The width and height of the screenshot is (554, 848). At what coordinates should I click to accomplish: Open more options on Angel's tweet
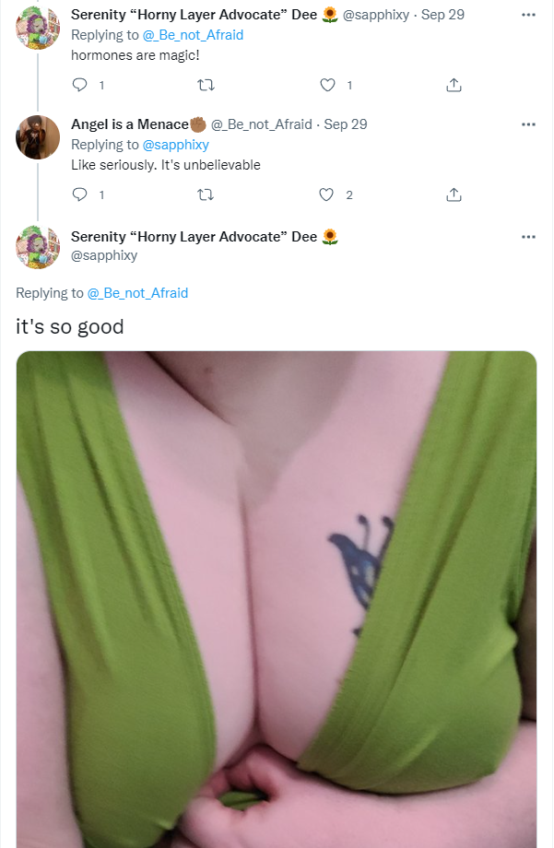click(528, 124)
